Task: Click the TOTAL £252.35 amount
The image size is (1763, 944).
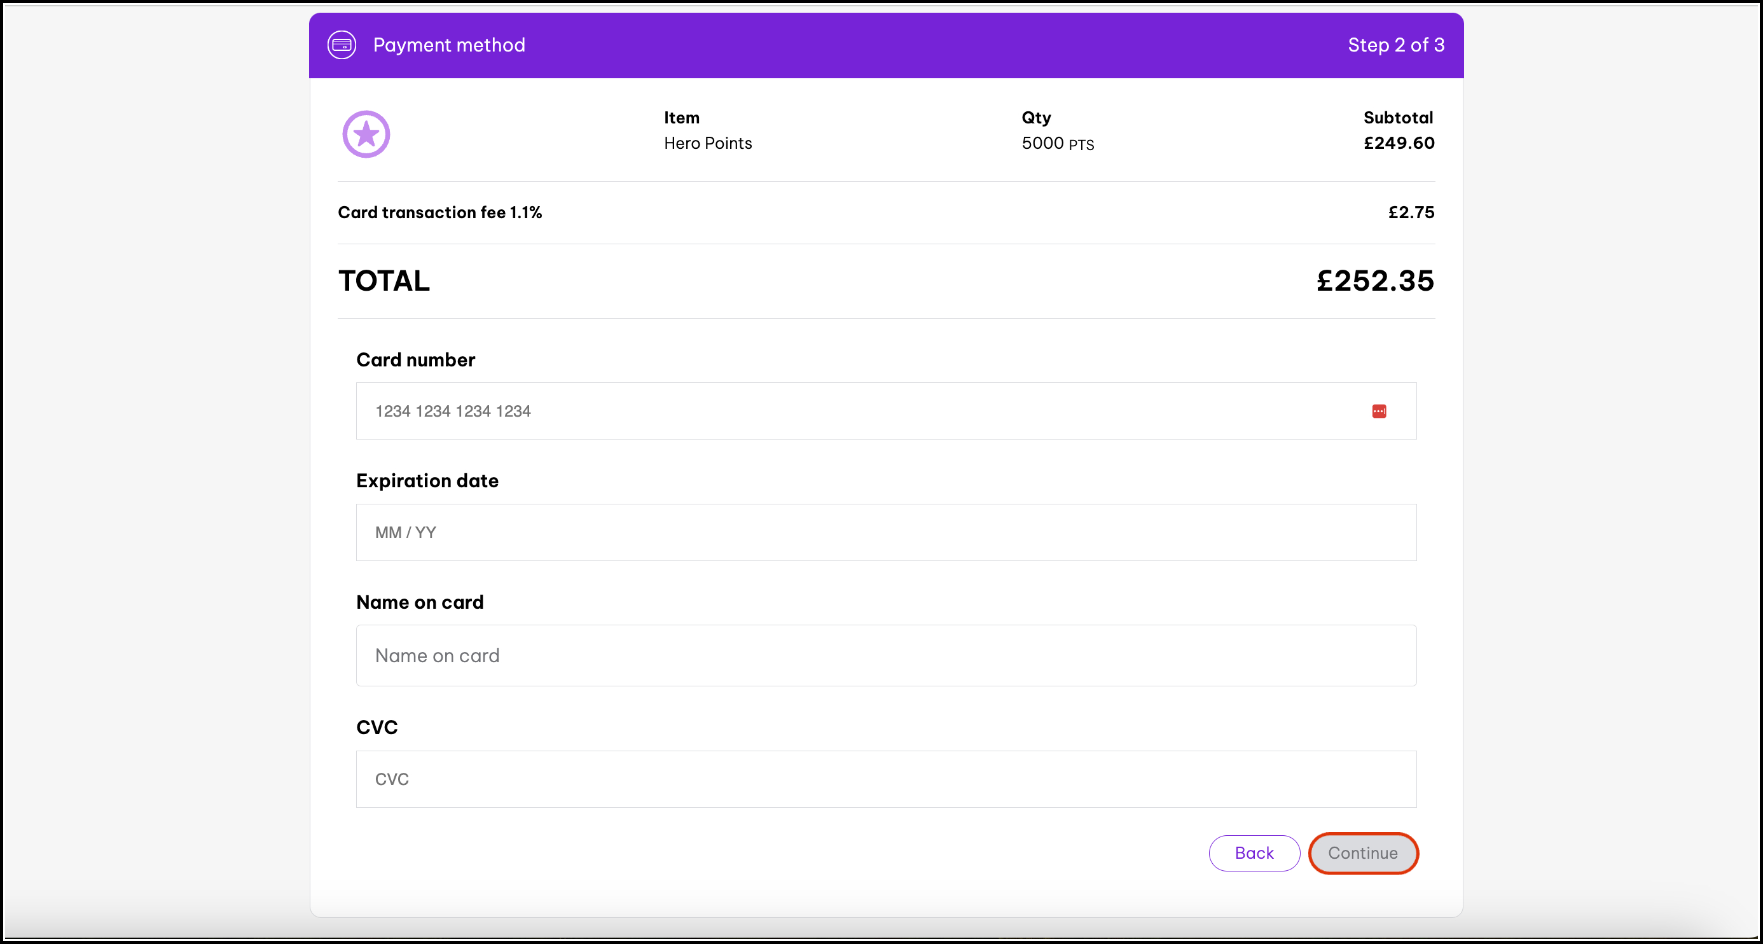Action: pos(1374,281)
